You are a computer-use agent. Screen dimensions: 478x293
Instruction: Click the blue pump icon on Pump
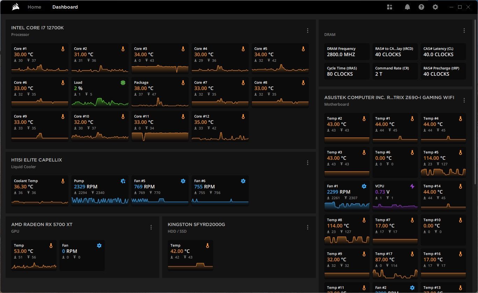click(123, 181)
